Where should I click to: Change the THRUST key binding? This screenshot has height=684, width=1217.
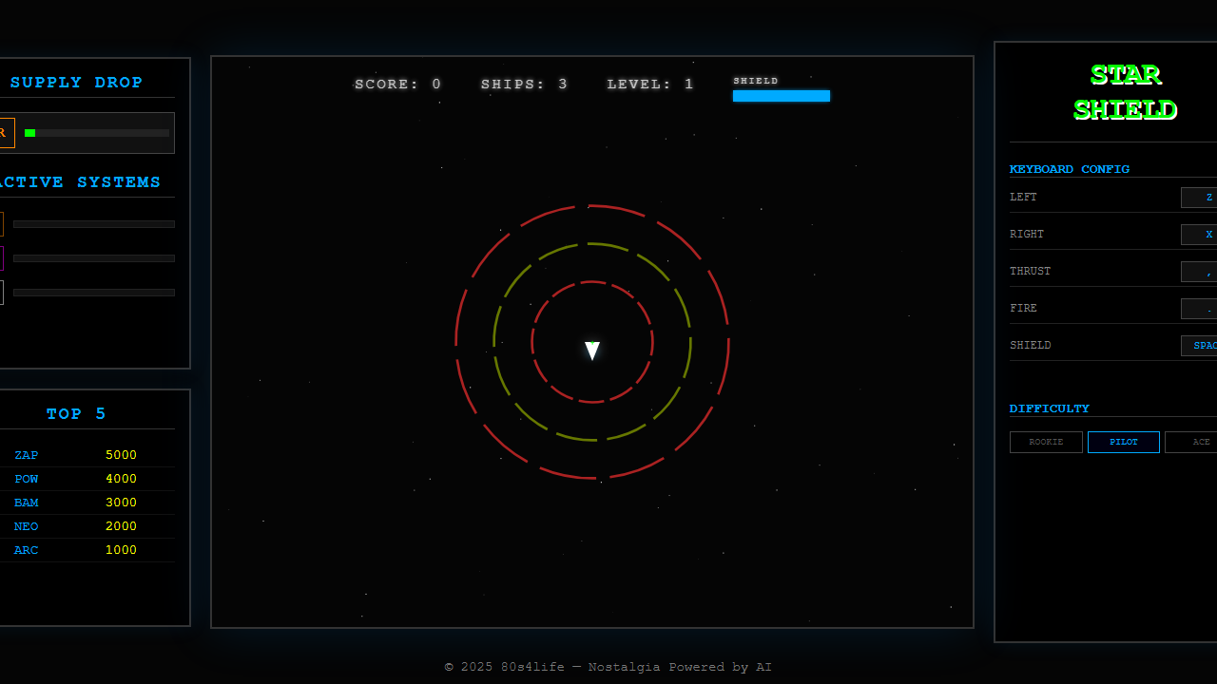(x=1199, y=272)
